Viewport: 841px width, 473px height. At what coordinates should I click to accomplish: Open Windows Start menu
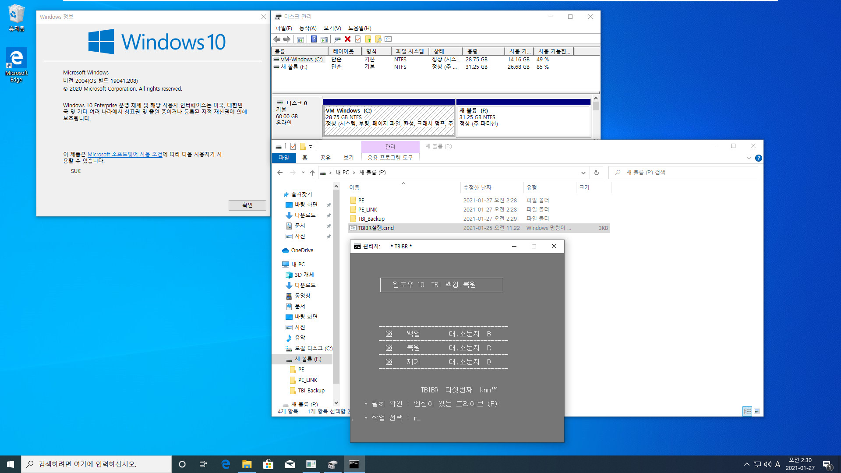11,464
